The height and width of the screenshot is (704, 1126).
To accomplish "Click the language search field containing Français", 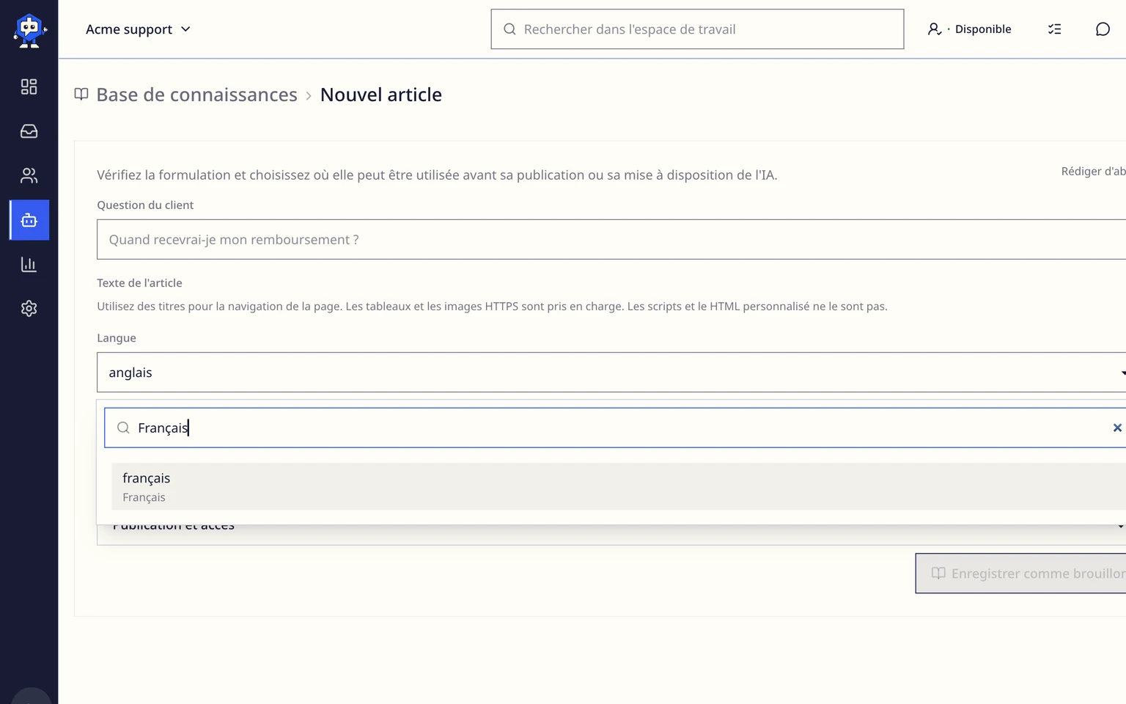I will point(615,428).
